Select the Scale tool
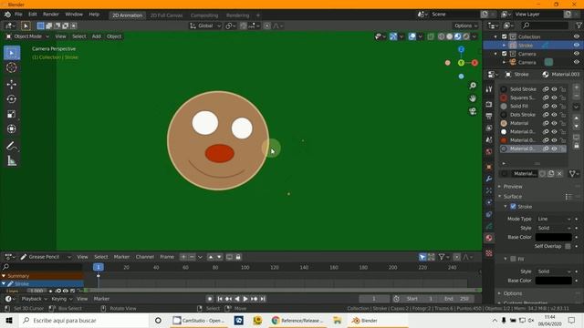This screenshot has height=328, width=584. (x=12, y=114)
